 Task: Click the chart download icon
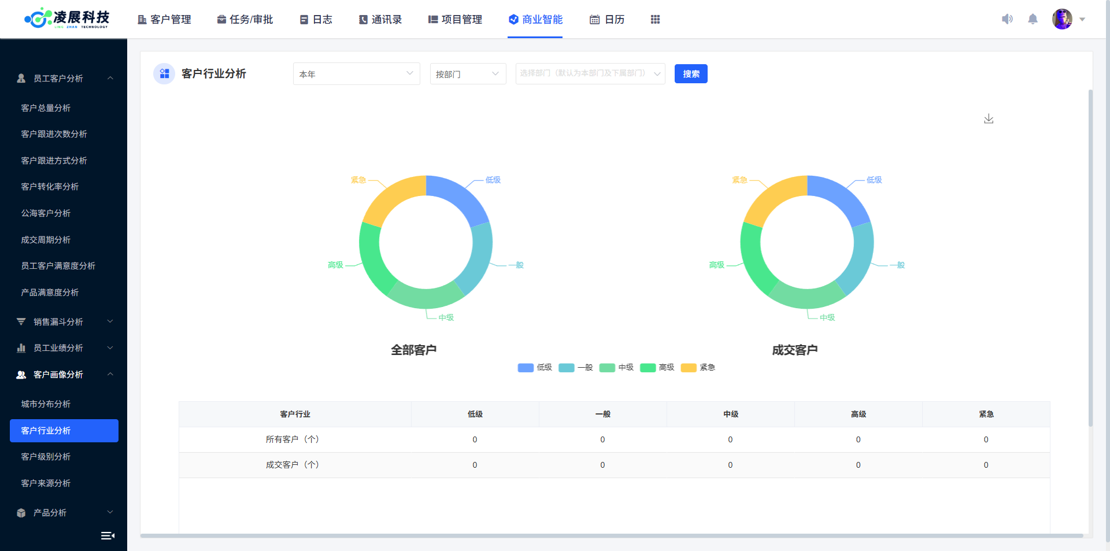coord(989,119)
